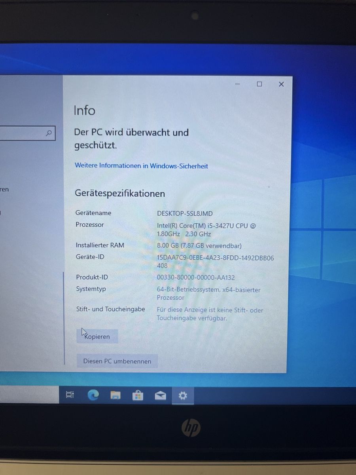The image size is (356, 475).
Task: Launch Microsoft Edge from the taskbar
Action: coord(93,395)
